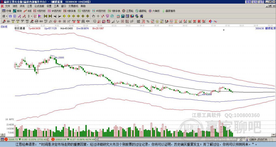Click the 已断开,双点打开 status text
The height and width of the screenshot is (147, 276).
pyautogui.click(x=258, y=140)
